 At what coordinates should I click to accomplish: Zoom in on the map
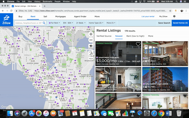point(91,34)
